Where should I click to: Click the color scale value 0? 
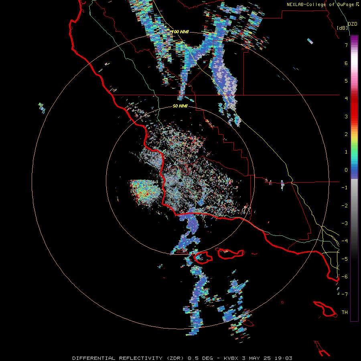(346, 170)
